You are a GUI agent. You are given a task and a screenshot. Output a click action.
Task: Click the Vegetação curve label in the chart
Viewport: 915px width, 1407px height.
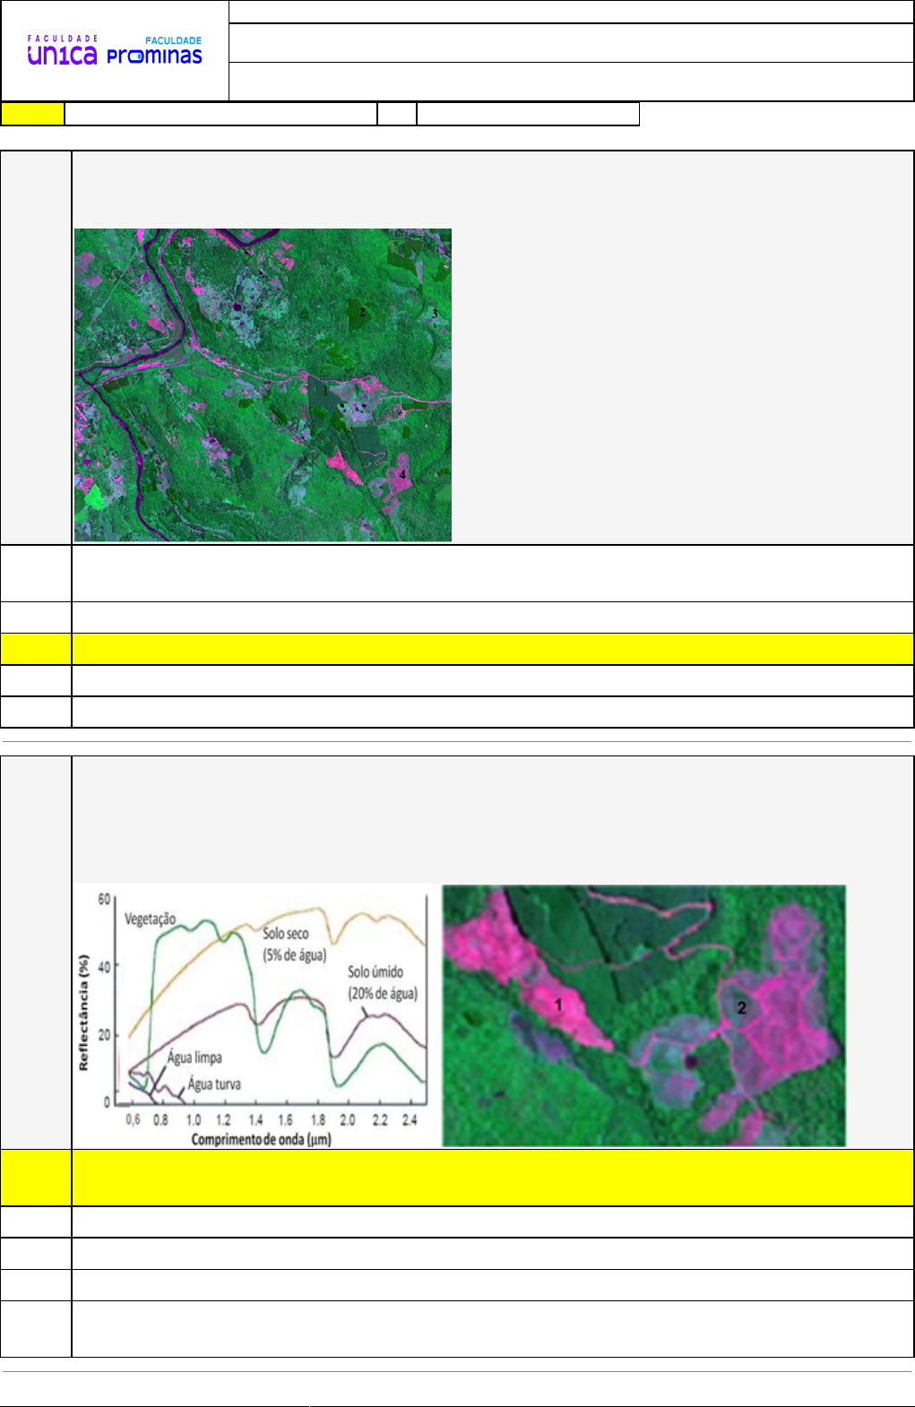(x=150, y=919)
